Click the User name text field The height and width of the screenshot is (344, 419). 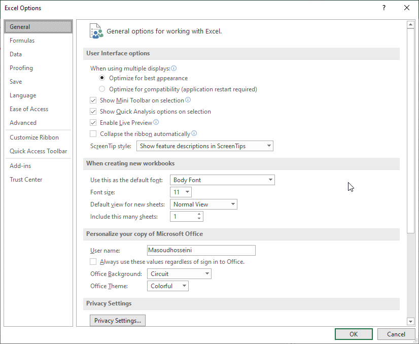click(201, 250)
